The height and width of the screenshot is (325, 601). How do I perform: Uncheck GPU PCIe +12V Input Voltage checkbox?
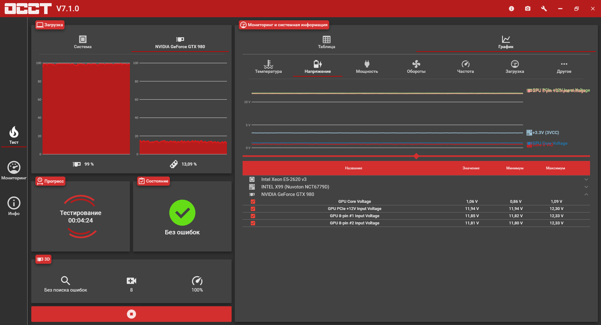pos(253,209)
